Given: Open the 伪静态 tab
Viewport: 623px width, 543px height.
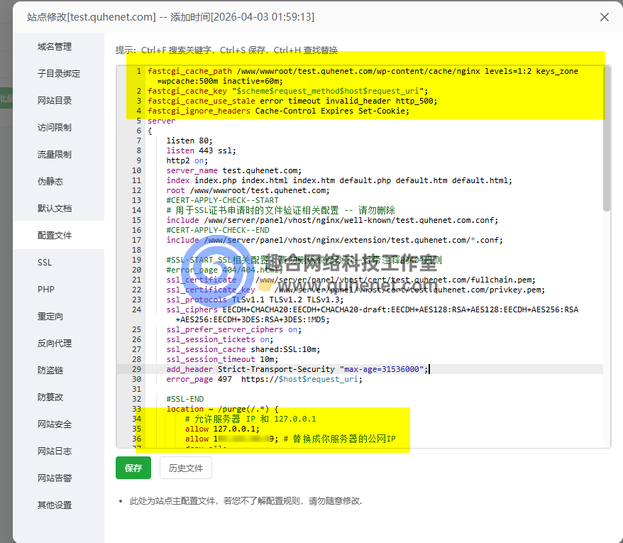Looking at the screenshot, I should [50, 182].
